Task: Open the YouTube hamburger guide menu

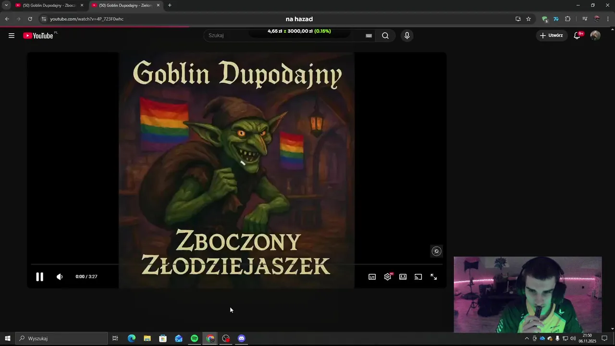Action: point(12,36)
